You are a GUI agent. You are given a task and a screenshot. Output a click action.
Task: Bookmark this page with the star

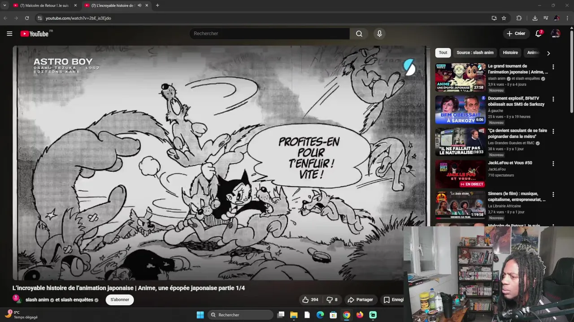pos(504,18)
